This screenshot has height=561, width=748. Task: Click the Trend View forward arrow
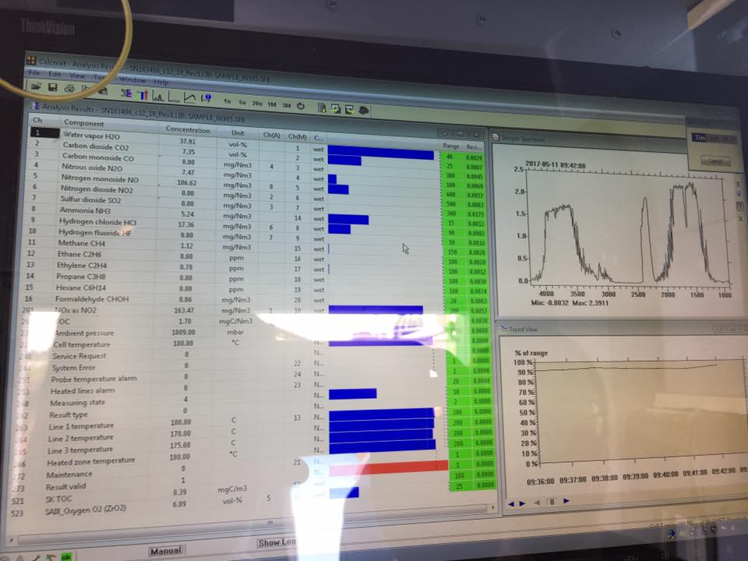point(566,502)
